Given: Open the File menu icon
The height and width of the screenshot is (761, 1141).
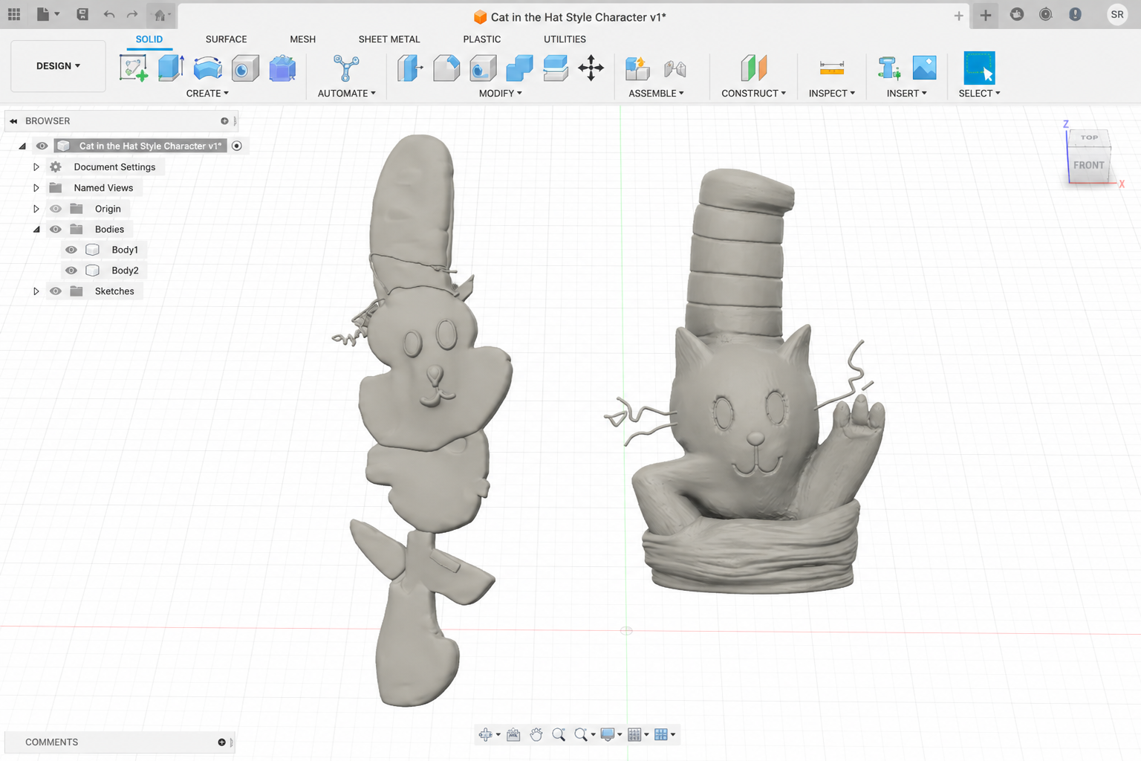Looking at the screenshot, I should [x=47, y=14].
